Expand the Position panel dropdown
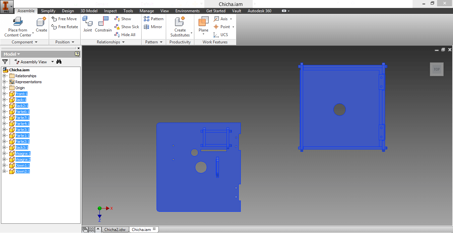The width and height of the screenshot is (453, 233). point(73,42)
